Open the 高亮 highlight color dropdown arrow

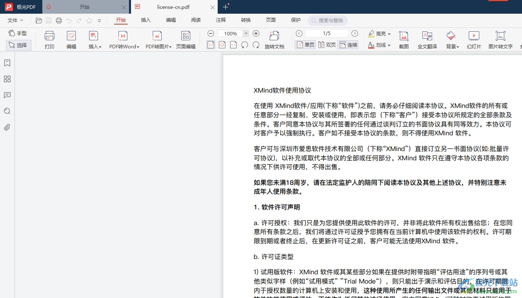tap(389, 34)
